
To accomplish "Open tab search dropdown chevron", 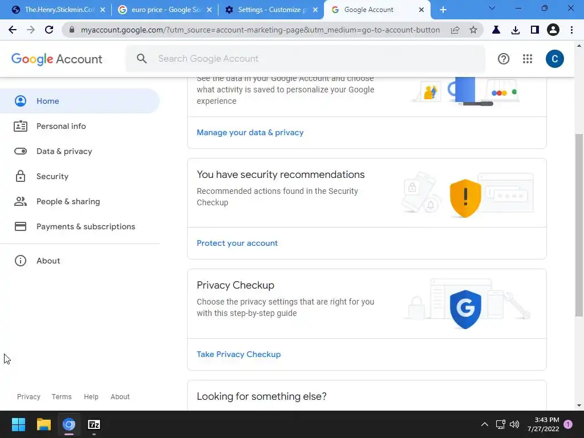I will (492, 8).
